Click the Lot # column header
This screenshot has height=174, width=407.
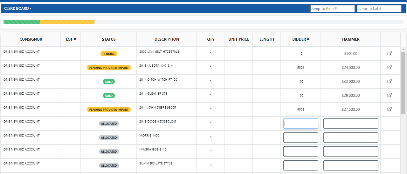coord(71,39)
